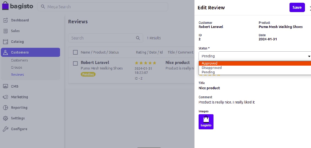This screenshot has width=311, height=148.
Task: Open the bagisto review image thumbnail
Action: click(x=206, y=122)
